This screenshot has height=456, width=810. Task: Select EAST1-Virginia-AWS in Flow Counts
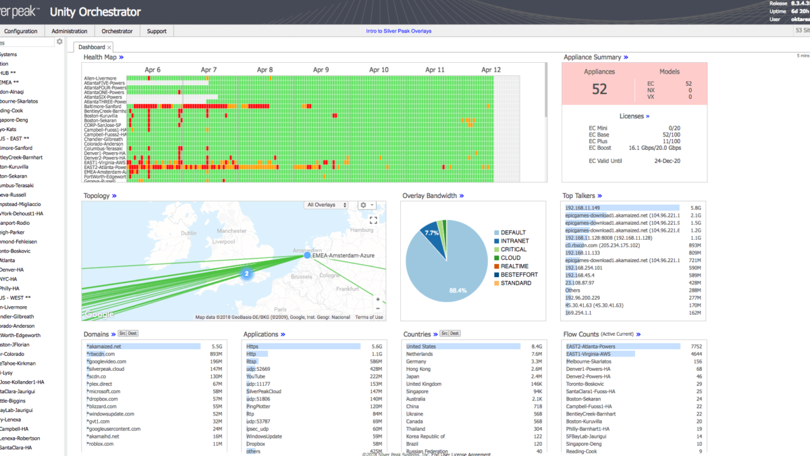click(634, 354)
